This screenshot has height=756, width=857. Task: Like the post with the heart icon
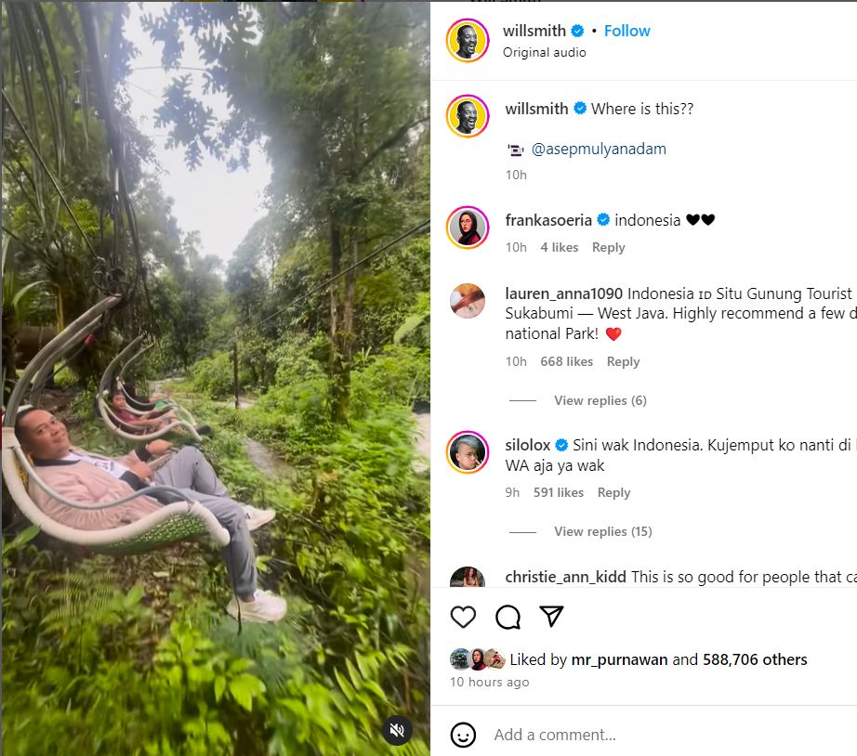point(463,617)
